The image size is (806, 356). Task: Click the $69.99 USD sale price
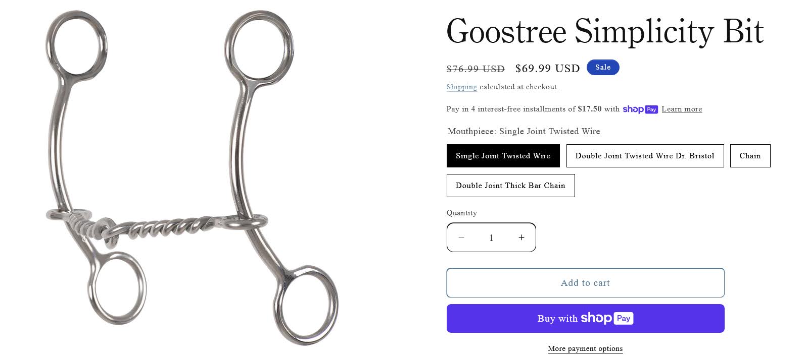click(547, 69)
